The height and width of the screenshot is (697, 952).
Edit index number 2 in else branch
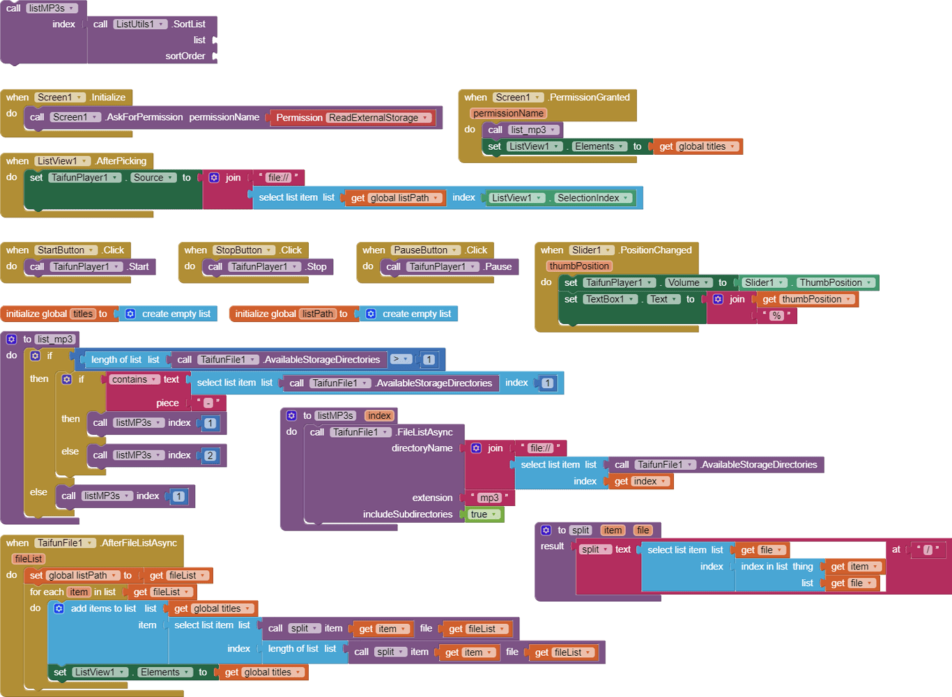tap(210, 456)
